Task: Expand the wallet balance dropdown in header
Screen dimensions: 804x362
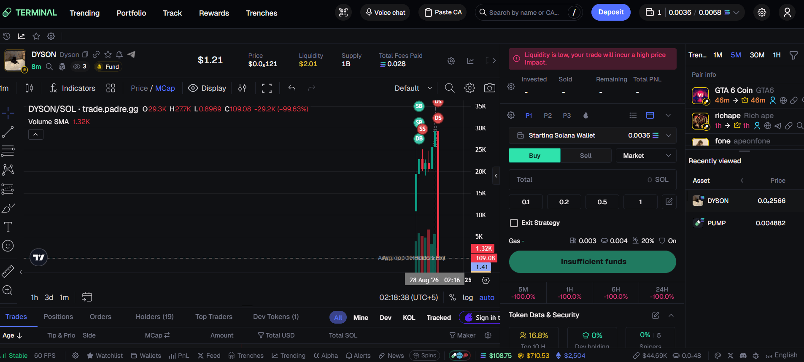Action: (736, 13)
